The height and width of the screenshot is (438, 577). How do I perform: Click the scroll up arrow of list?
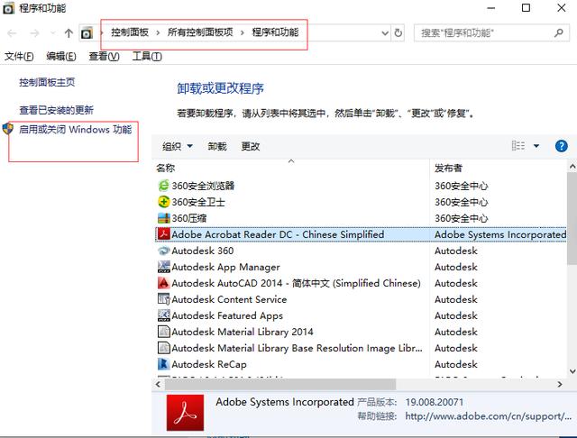572,166
